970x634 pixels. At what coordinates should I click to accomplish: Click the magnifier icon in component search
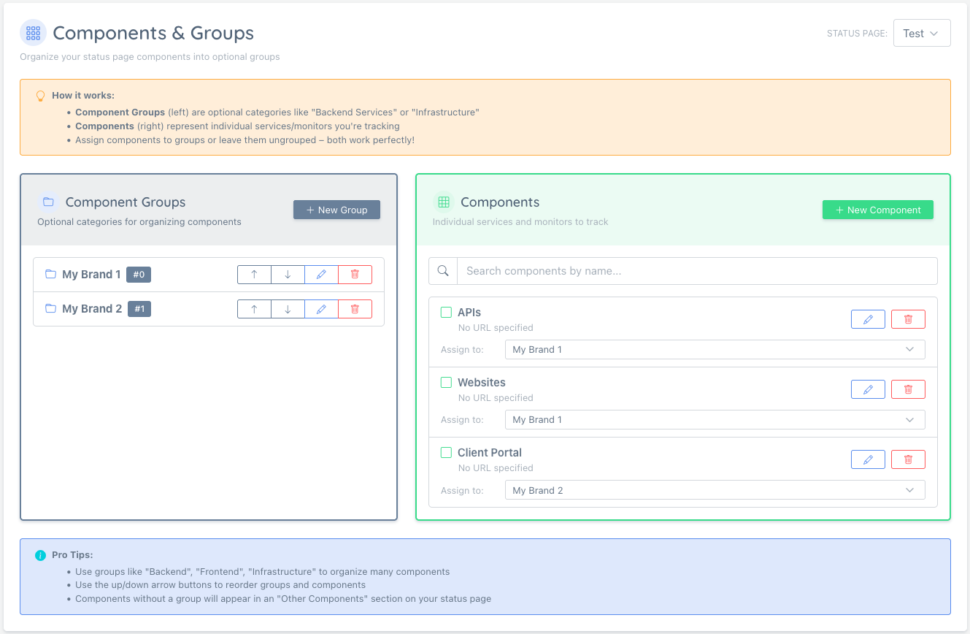pyautogui.click(x=442, y=270)
